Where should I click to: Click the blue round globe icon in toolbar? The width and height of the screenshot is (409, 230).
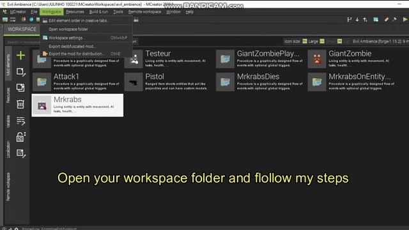(31, 20)
